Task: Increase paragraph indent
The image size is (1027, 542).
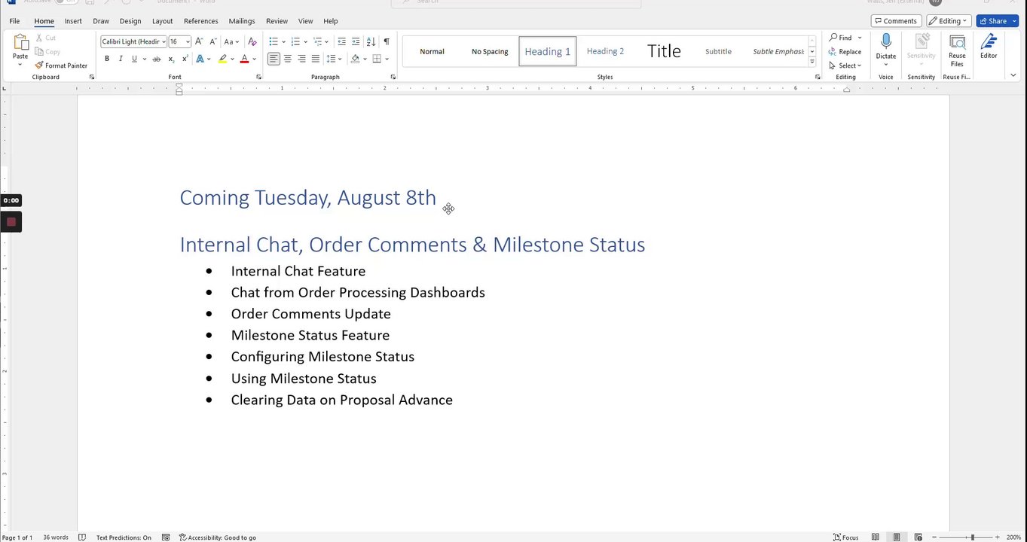Action: click(x=356, y=42)
